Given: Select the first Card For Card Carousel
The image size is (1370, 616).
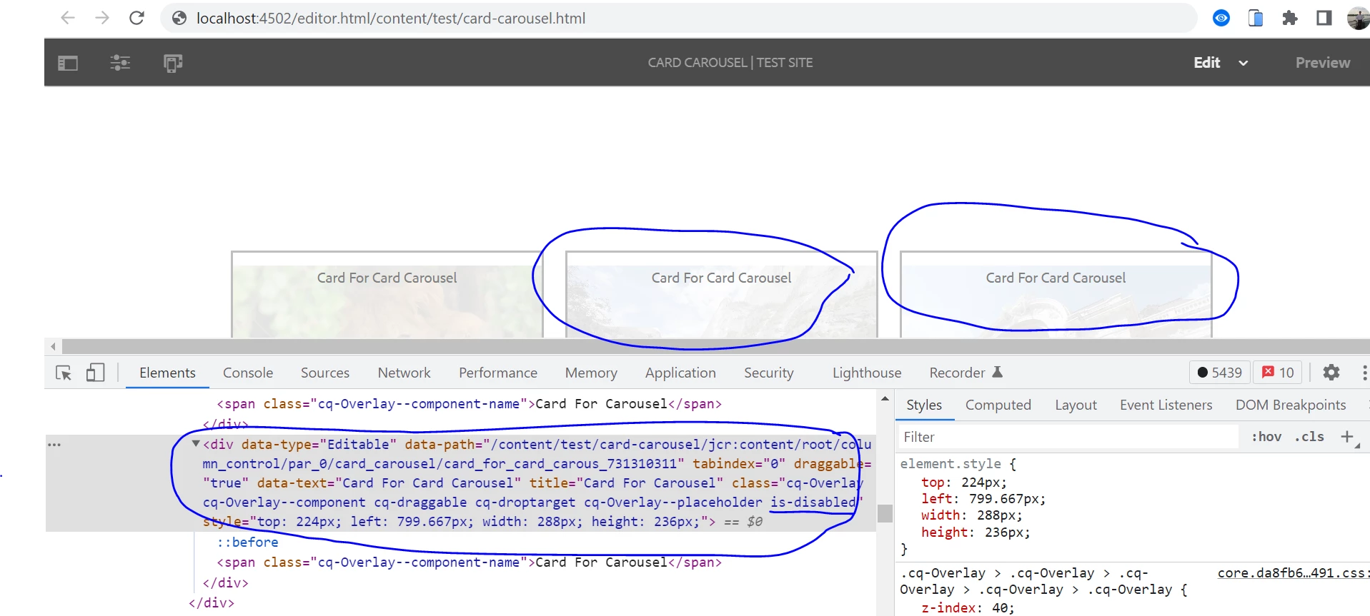Looking at the screenshot, I should pos(387,294).
